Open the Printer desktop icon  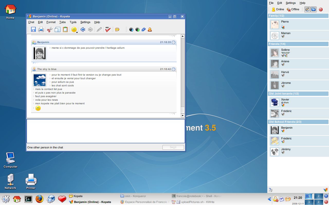(31, 182)
